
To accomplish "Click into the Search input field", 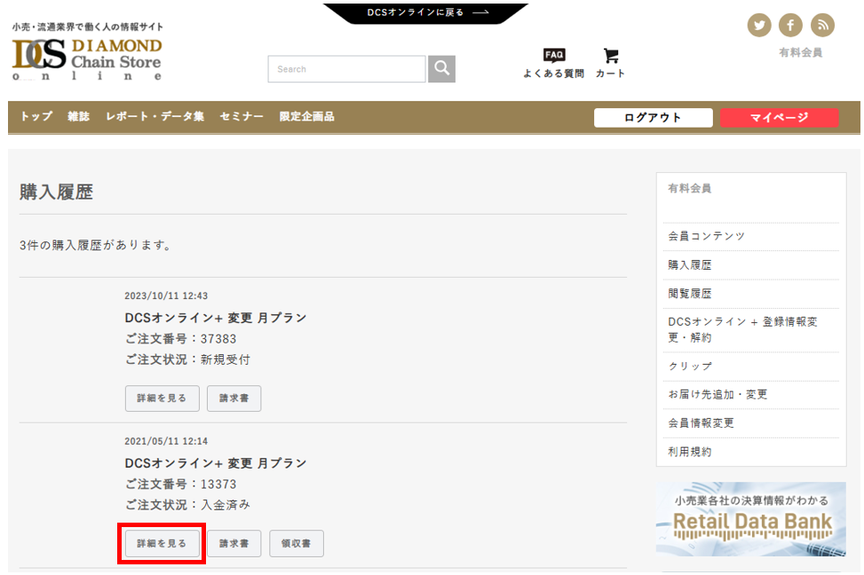I will [346, 69].
